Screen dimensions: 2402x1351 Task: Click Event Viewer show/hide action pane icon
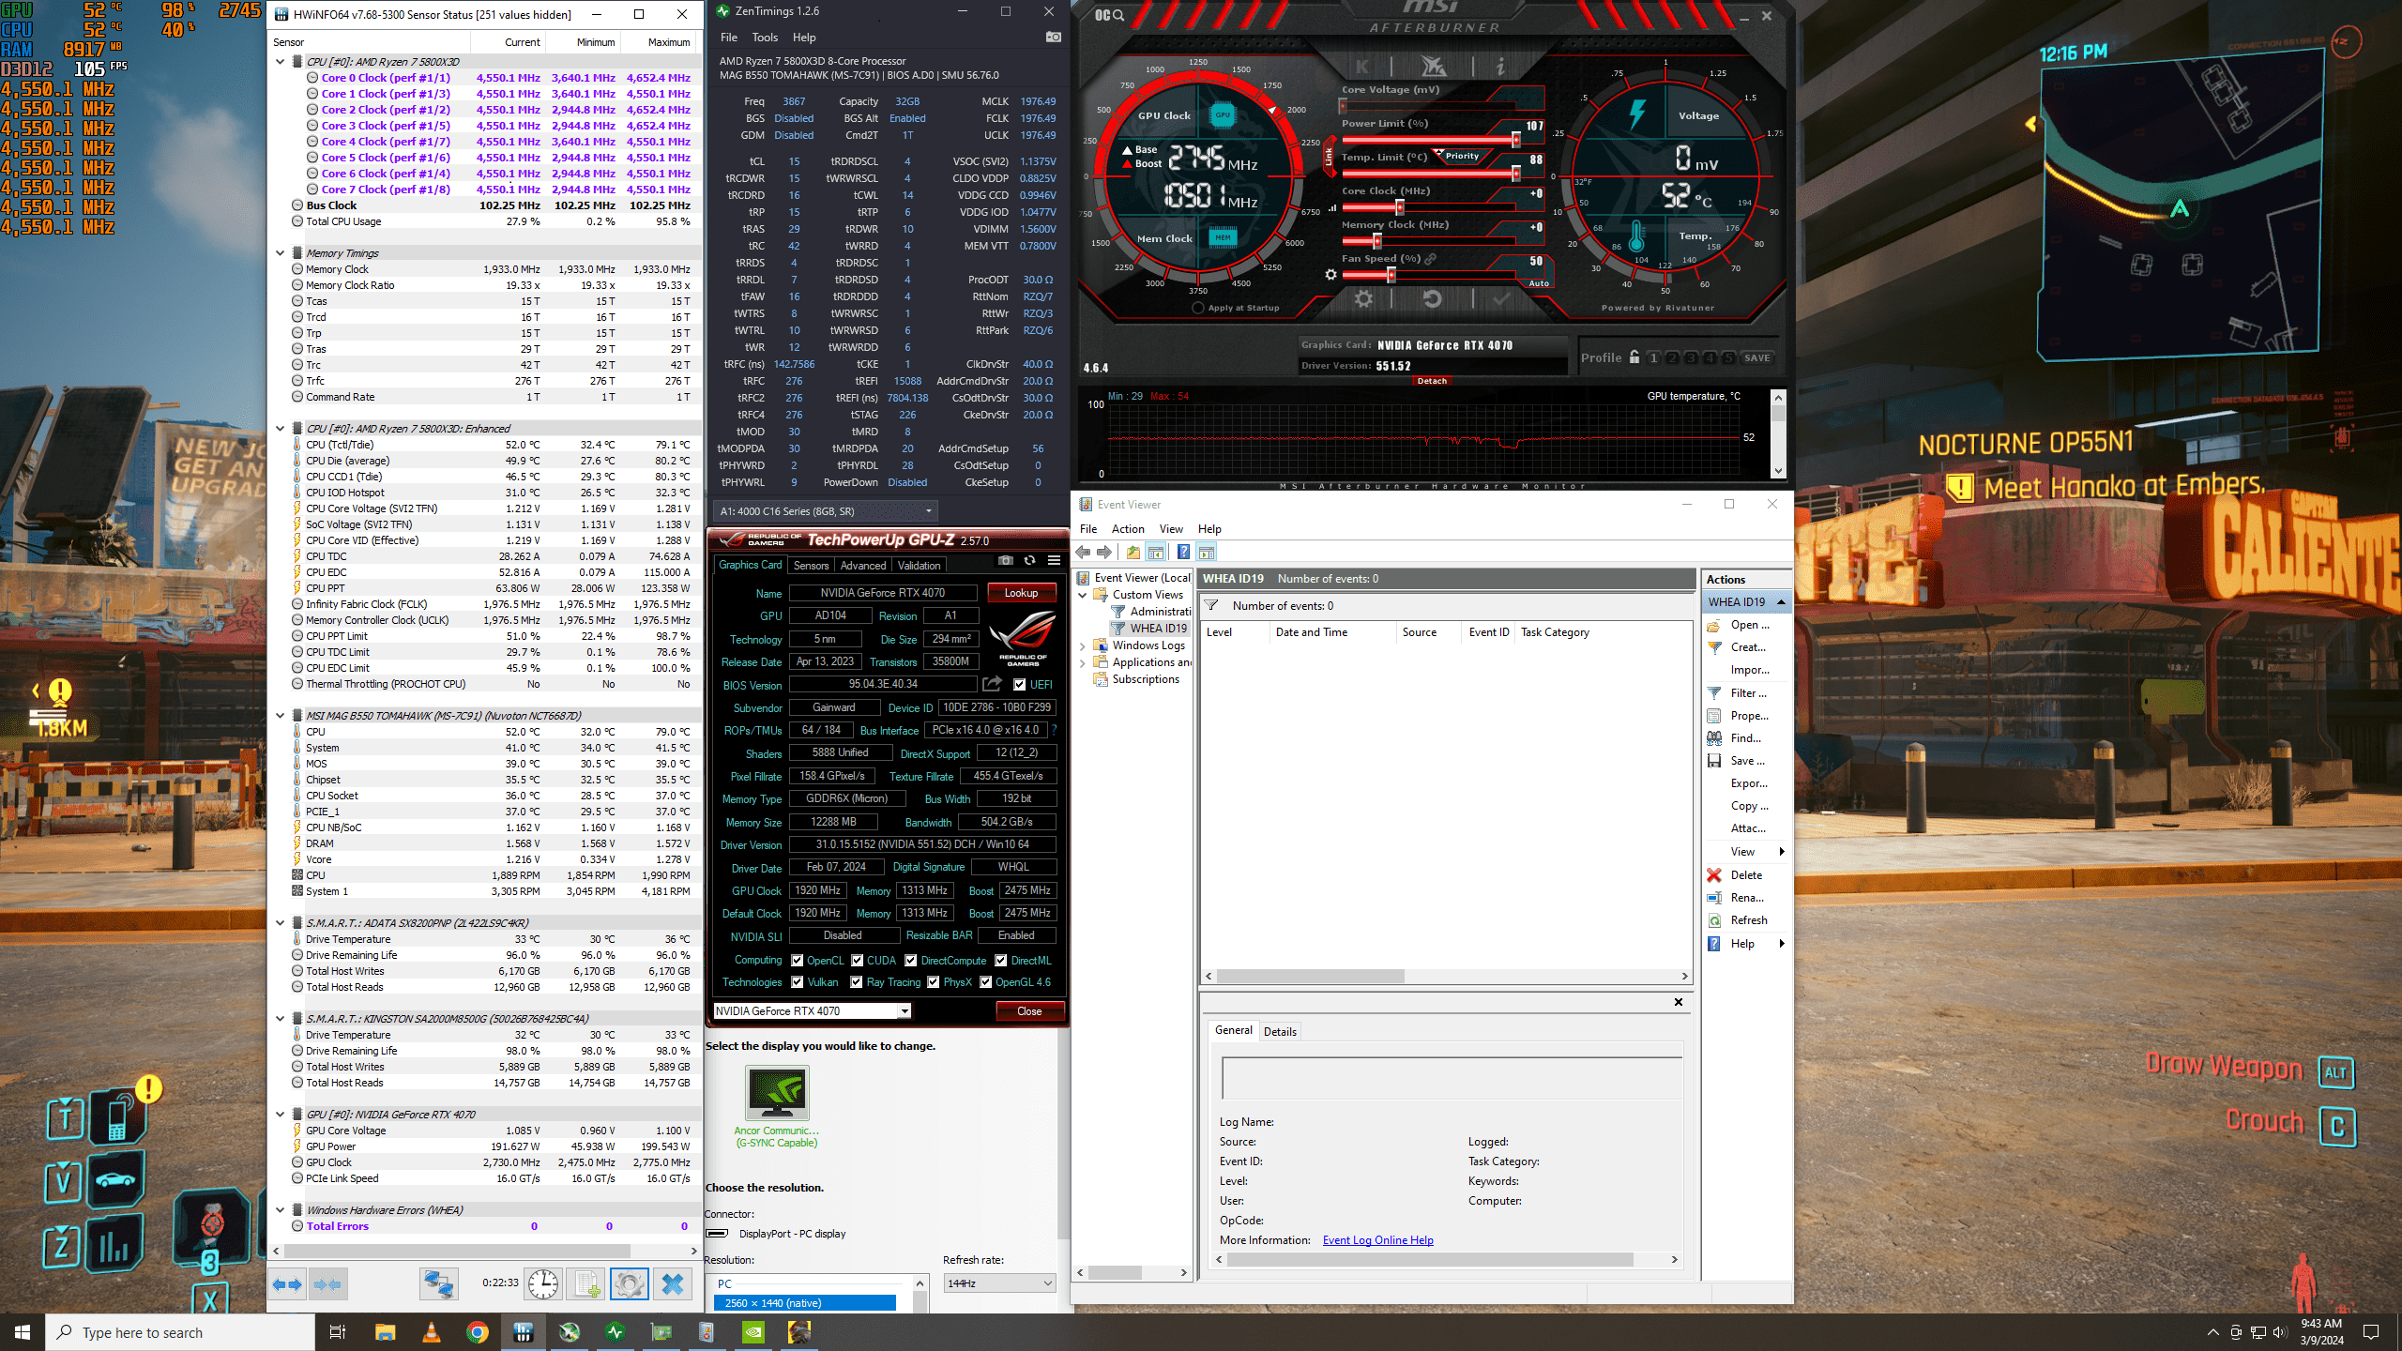[x=1207, y=553]
